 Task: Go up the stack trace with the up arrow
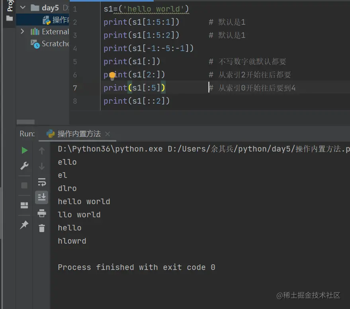click(x=42, y=151)
